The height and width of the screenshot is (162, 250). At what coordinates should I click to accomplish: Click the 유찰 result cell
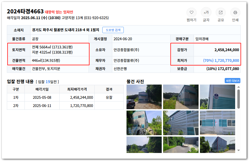pyautogui.click(x=109, y=97)
